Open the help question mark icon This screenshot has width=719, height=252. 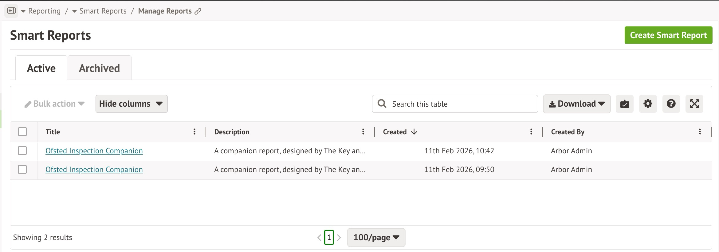click(671, 104)
